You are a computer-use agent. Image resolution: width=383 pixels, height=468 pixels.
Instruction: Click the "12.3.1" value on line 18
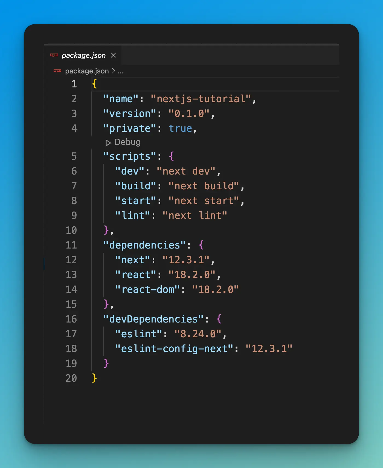(x=269, y=349)
